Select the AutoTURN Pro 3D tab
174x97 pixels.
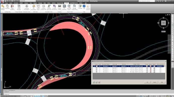tap(74, 3)
